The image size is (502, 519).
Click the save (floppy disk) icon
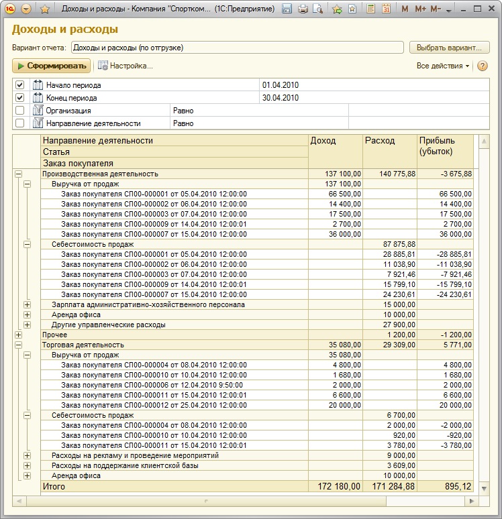point(287,9)
